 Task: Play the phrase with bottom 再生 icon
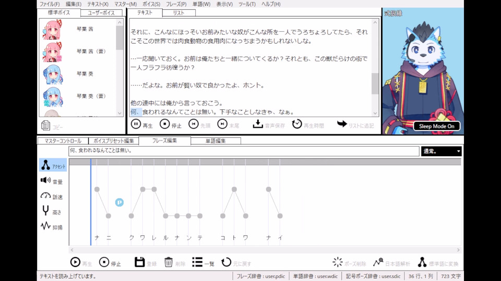[x=75, y=262]
